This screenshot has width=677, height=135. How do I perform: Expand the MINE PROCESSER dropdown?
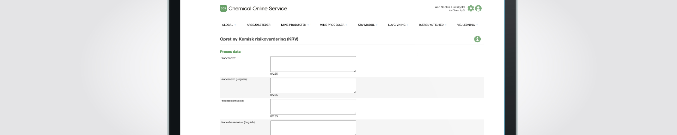pyautogui.click(x=333, y=25)
